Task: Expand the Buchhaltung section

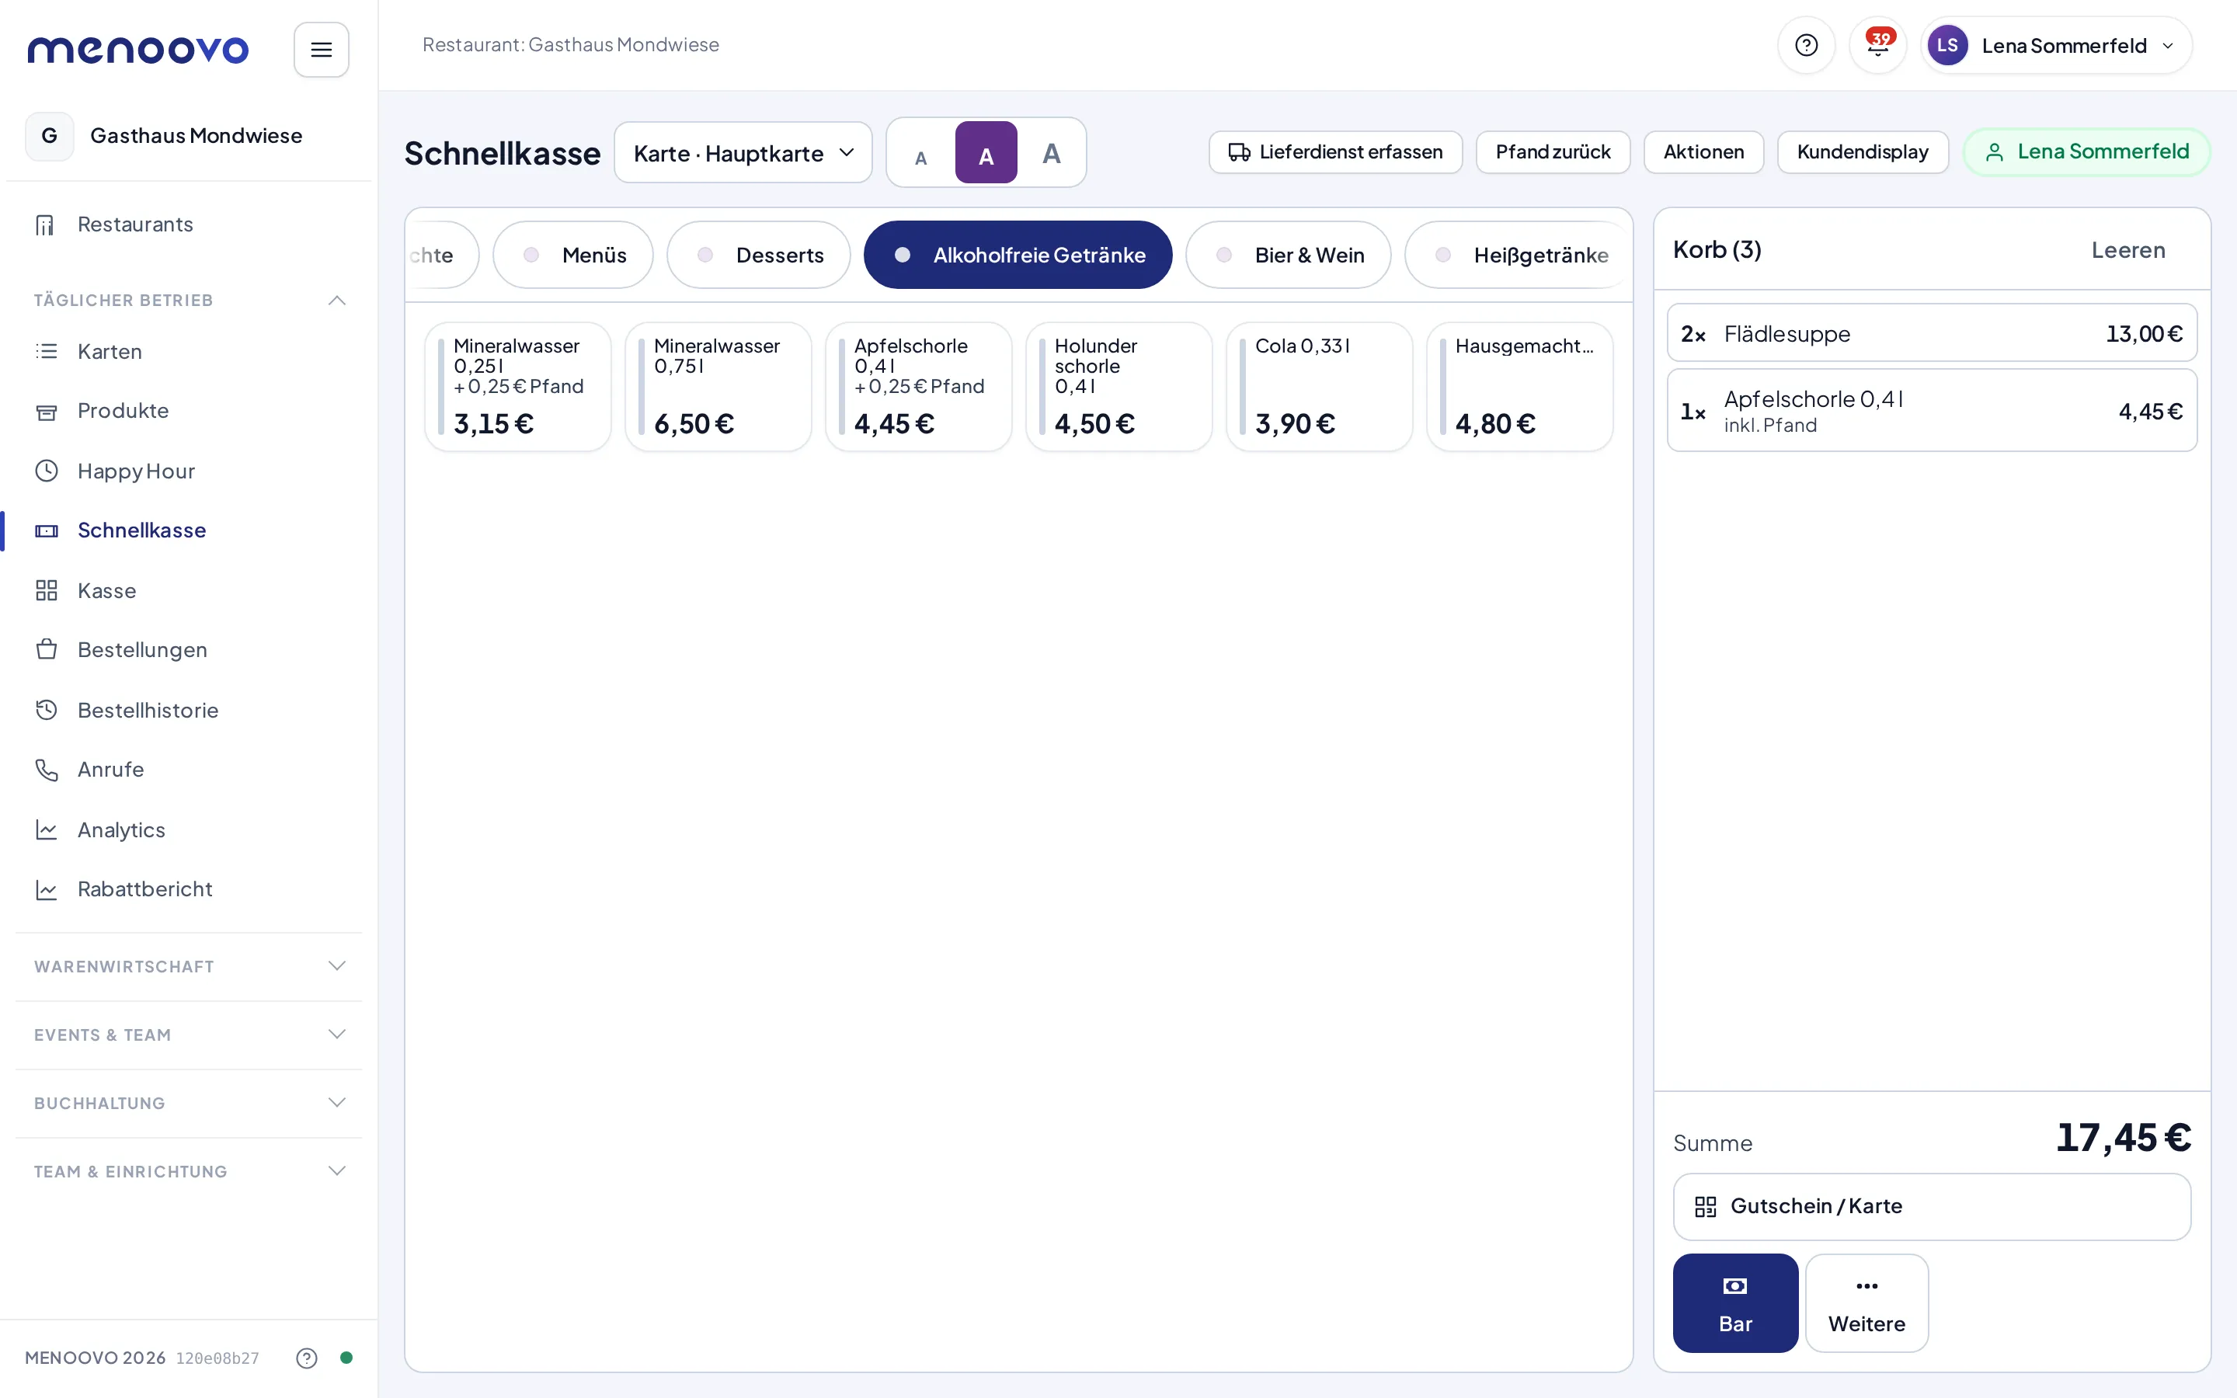Action: coord(336,1103)
